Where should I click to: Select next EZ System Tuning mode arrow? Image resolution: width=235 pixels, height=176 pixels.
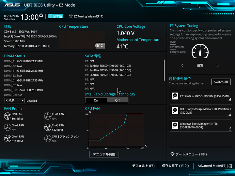(x=218, y=65)
